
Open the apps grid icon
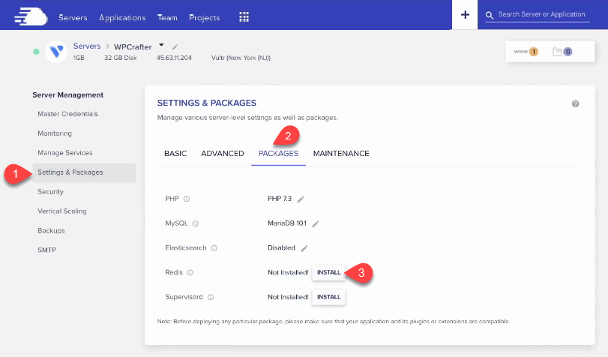(244, 17)
